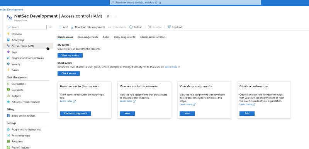Viewport: 309px width, 149px height.
Task: Open Learn more in View deny assignments card
Action: [x=187, y=104]
